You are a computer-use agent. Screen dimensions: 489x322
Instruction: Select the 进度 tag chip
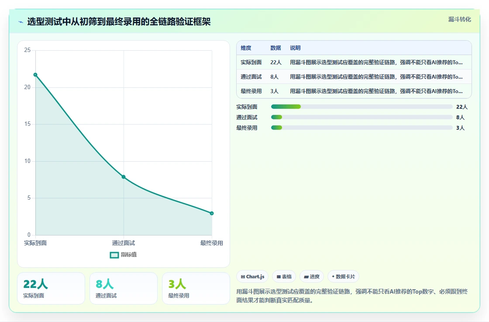(x=312, y=277)
